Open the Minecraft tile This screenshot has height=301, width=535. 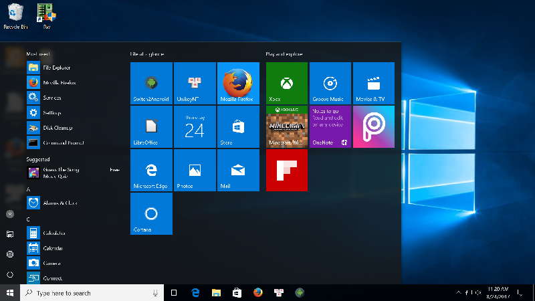tap(287, 126)
